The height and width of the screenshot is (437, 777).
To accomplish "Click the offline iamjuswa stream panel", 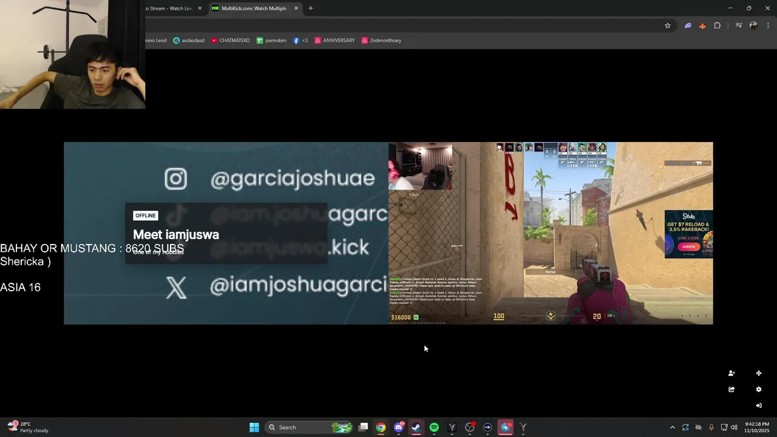I will 226,233.
